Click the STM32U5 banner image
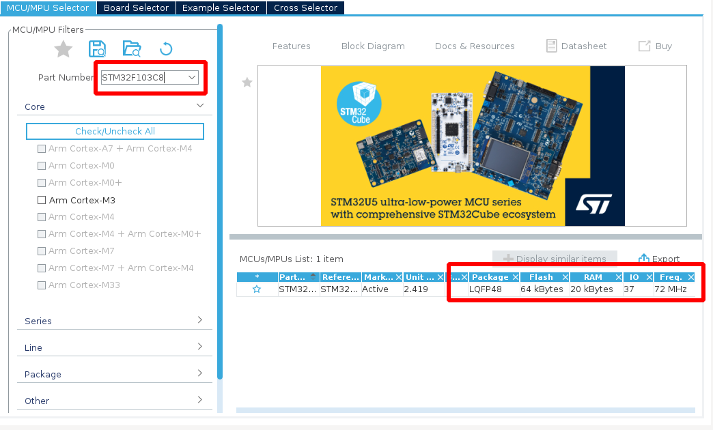Screen dimensions: 713x430 point(473,146)
